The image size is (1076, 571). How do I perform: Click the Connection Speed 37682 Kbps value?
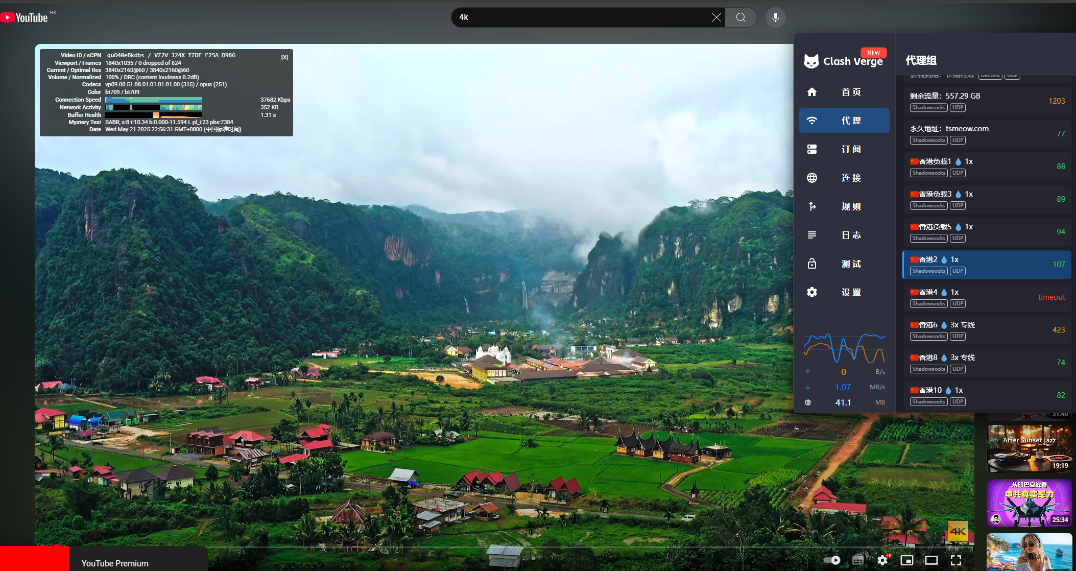(275, 100)
